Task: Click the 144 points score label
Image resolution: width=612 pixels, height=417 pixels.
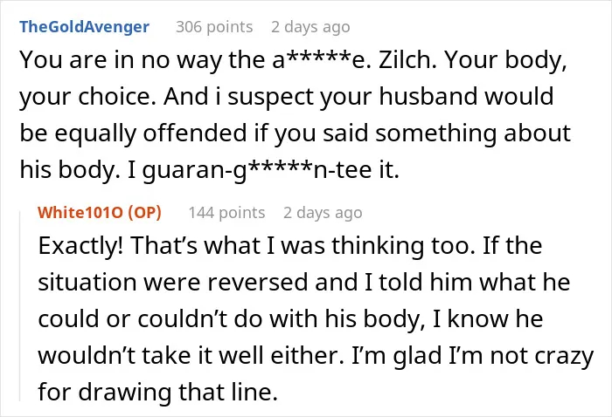Action: click(226, 213)
